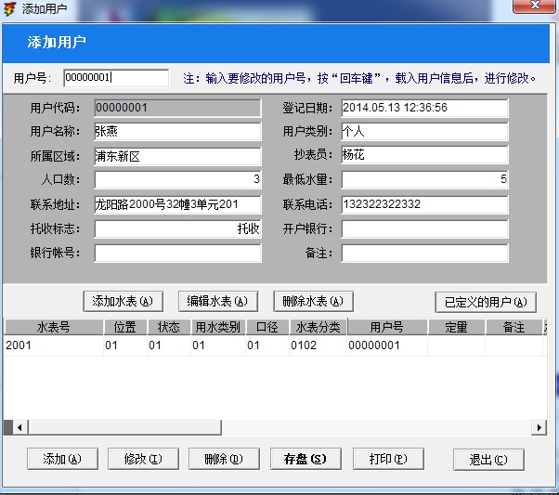Edit the 联系电话 field
The image size is (559, 495).
tap(424, 204)
